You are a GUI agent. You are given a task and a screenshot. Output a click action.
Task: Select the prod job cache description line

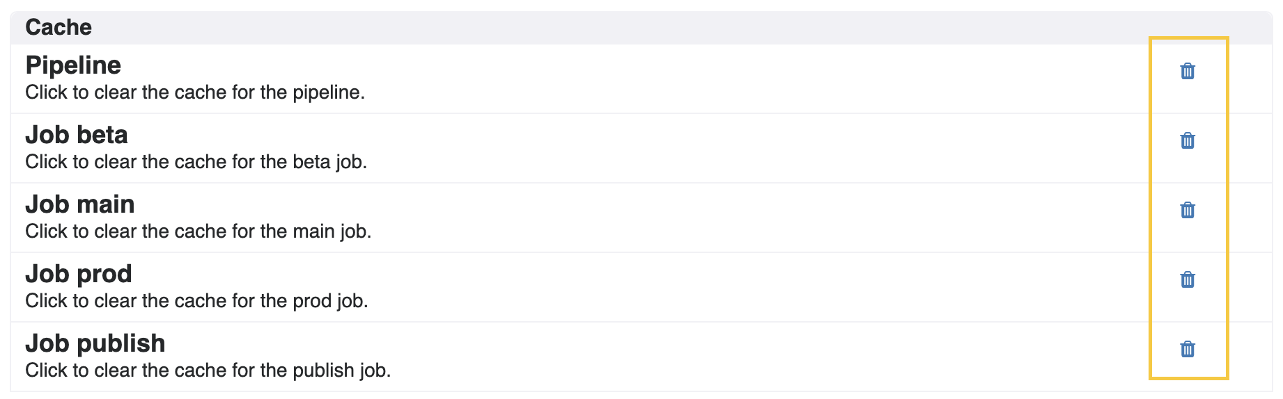tap(197, 301)
